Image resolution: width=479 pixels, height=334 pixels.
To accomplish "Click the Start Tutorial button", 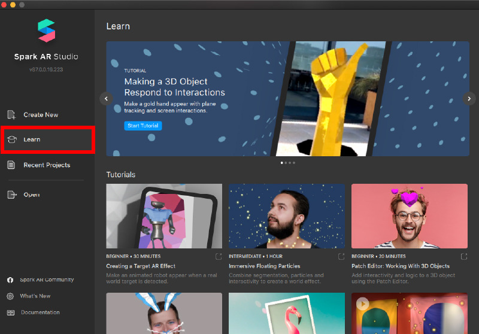I will (x=143, y=126).
